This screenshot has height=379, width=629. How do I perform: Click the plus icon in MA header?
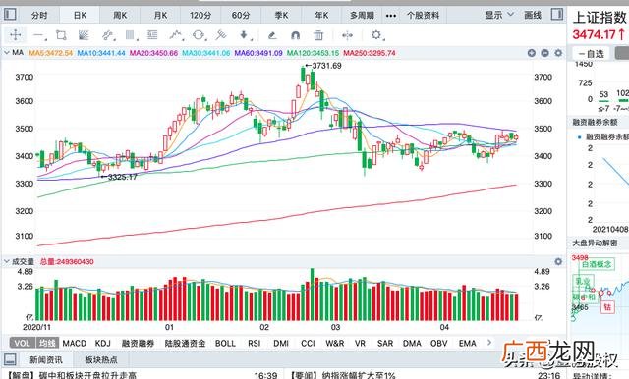[x=532, y=53]
